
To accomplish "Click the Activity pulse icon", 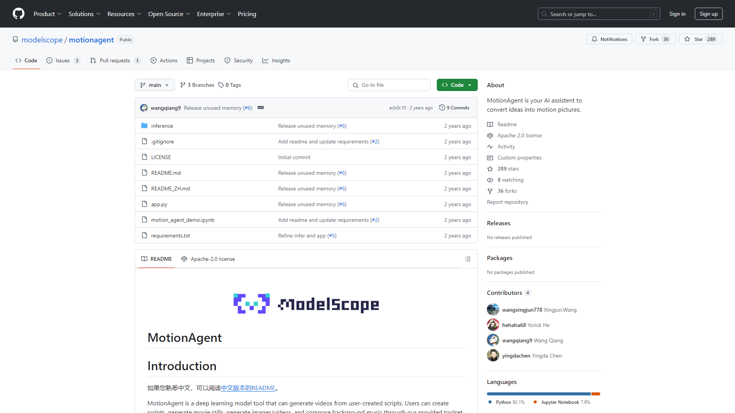I will point(490,146).
